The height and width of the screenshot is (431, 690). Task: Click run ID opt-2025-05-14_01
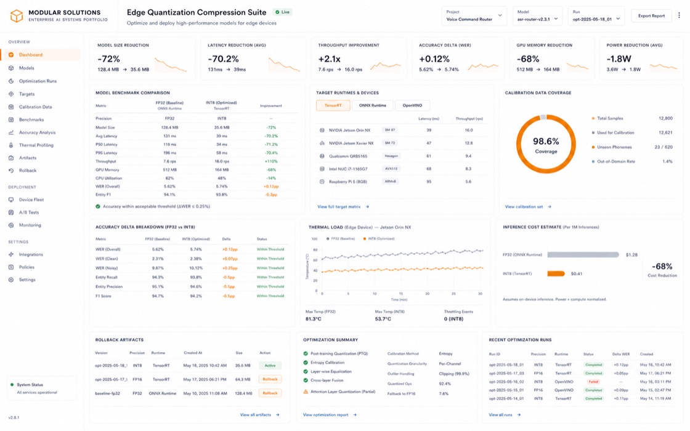click(506, 398)
